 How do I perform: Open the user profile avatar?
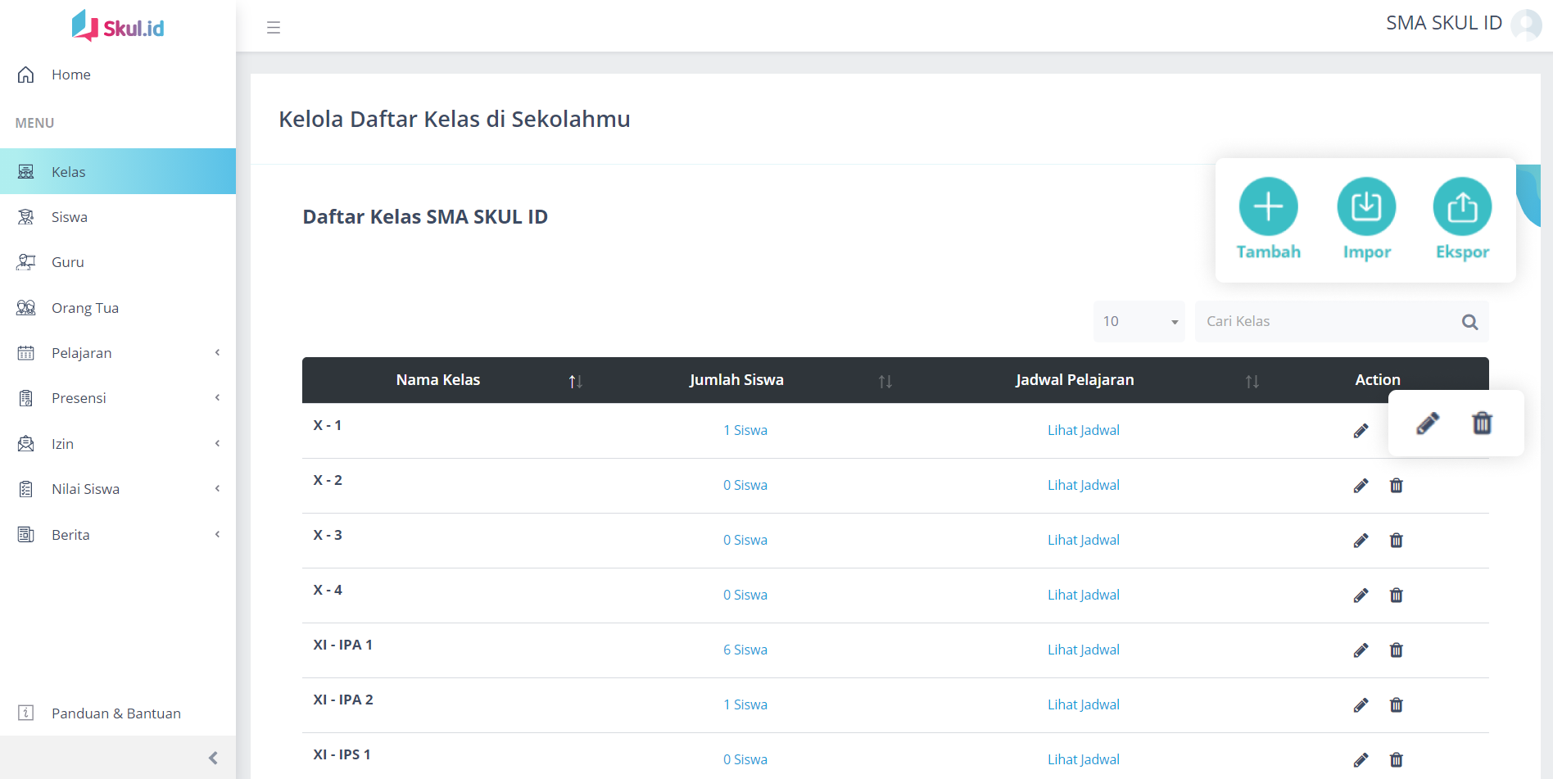(1526, 24)
